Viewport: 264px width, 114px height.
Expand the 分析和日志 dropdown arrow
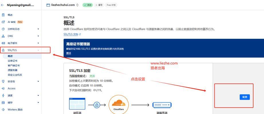point(38,29)
